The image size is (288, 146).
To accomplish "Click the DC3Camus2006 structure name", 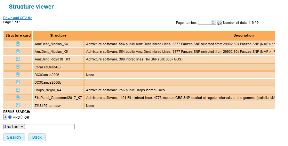I will [x=47, y=75].
